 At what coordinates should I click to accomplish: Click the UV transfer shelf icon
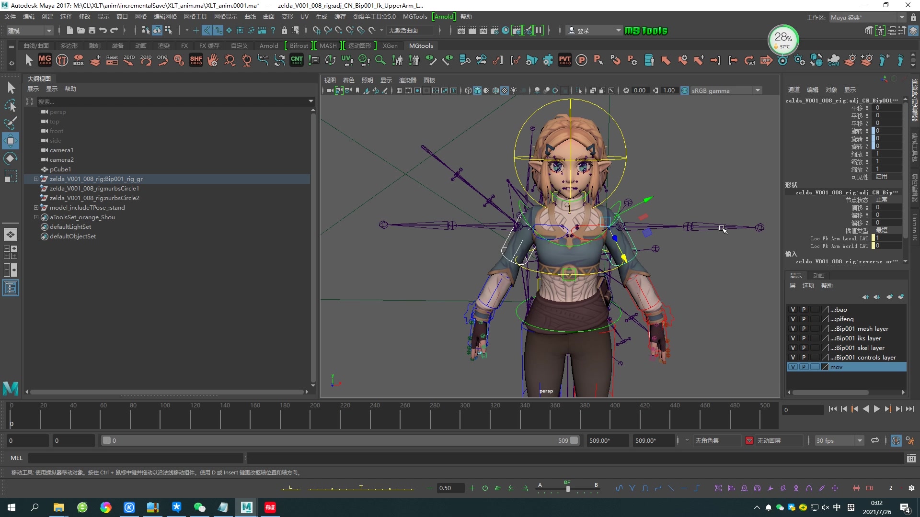pyautogui.click(x=347, y=60)
